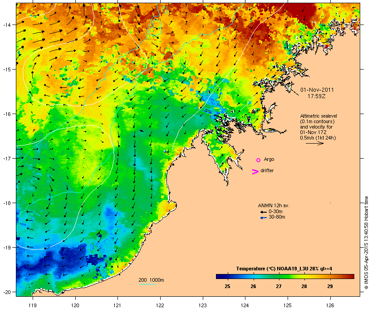Click the '0.5m/s (1kt 24h)' text
Viewport: 372px width, 309px height.
(x=318, y=138)
